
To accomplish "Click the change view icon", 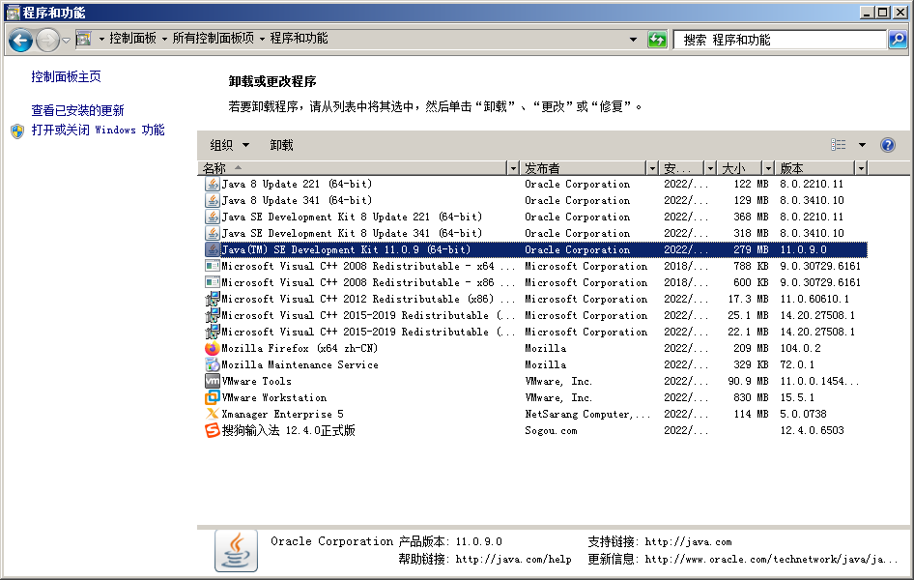I will (839, 145).
